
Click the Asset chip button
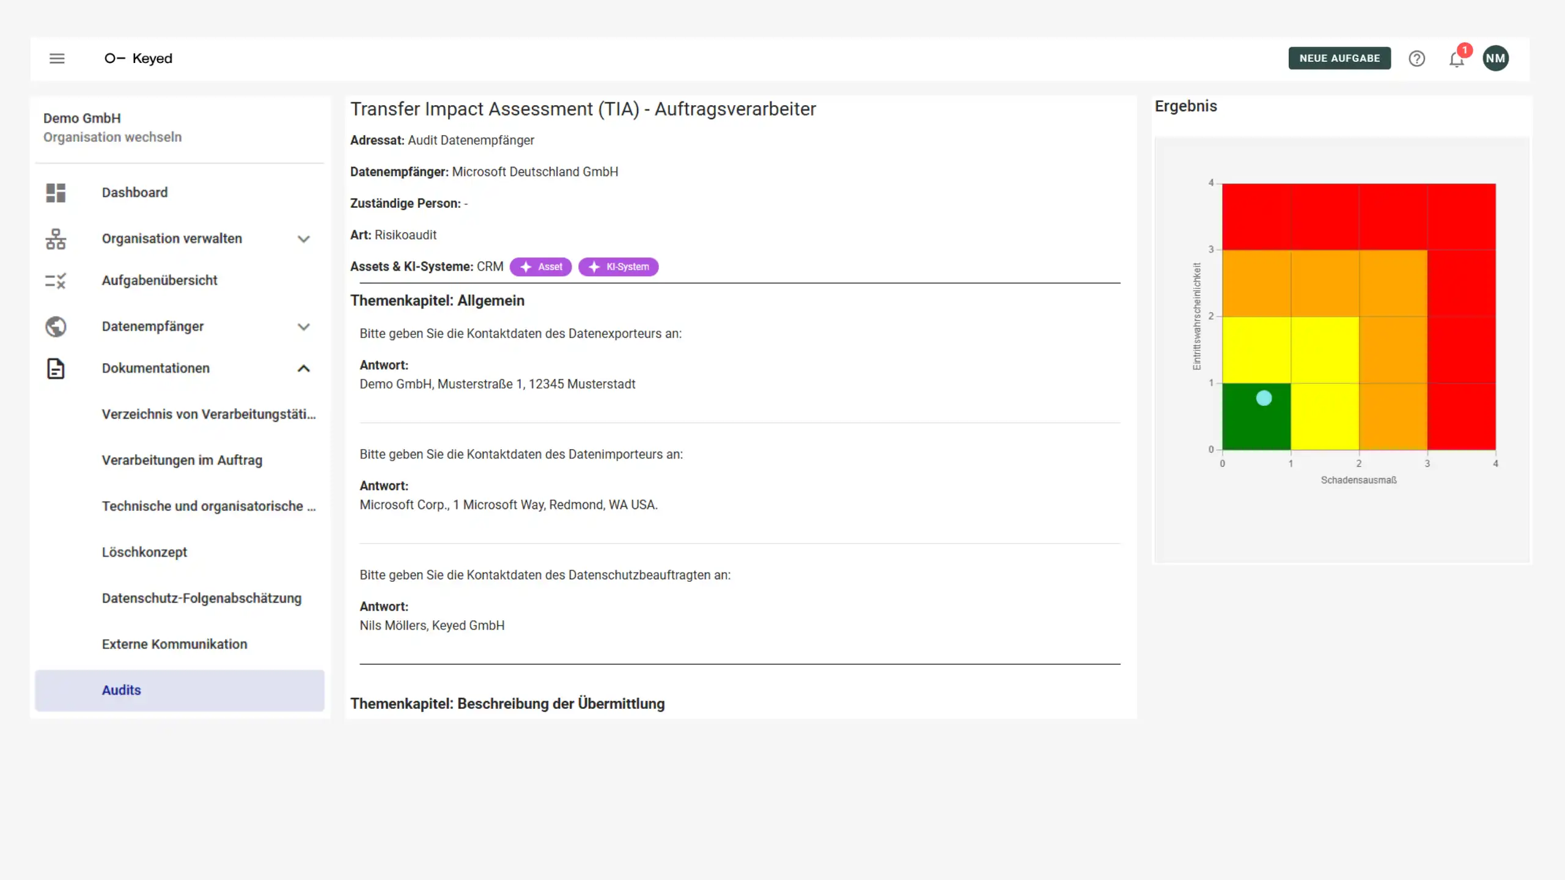[541, 267]
